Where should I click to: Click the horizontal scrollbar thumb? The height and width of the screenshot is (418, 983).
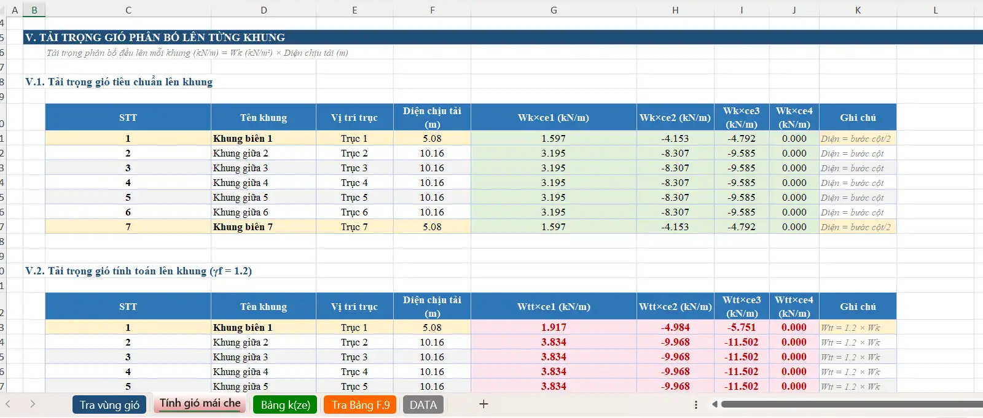pos(851,404)
